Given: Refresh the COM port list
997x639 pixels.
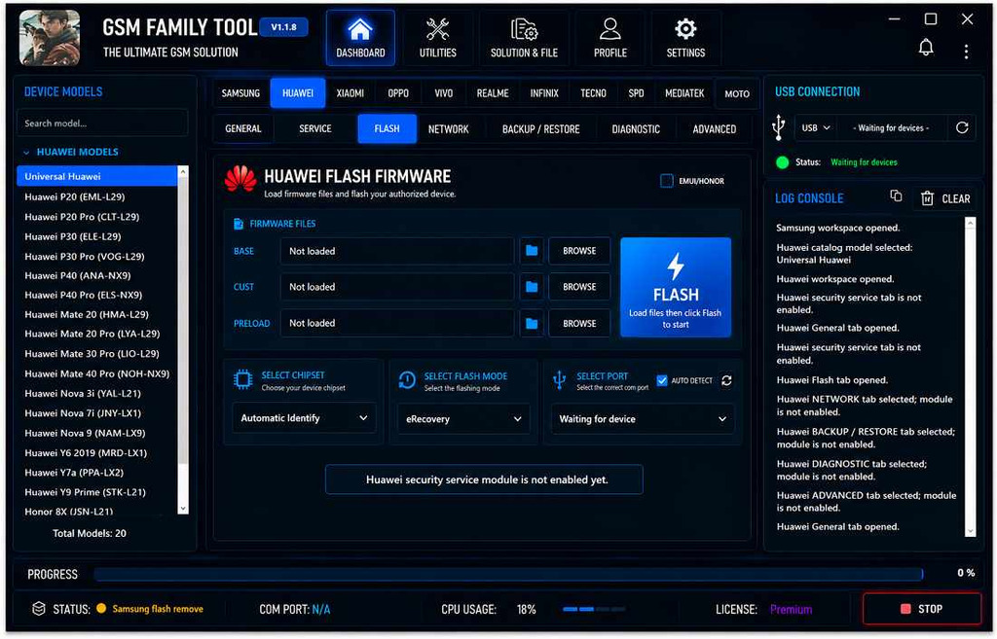Looking at the screenshot, I should 726,380.
